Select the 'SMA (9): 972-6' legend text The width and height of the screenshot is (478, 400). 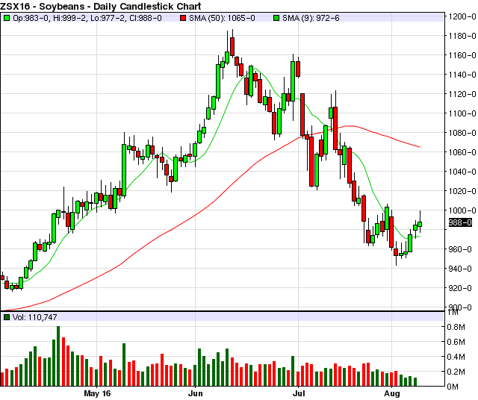pos(311,18)
